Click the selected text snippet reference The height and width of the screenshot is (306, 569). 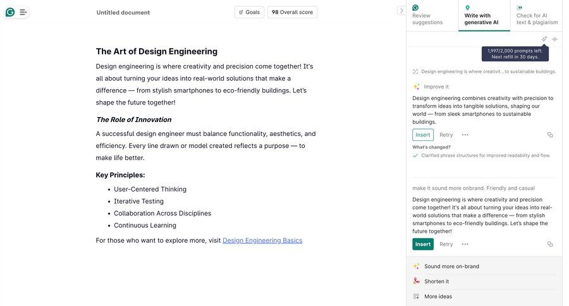(488, 71)
